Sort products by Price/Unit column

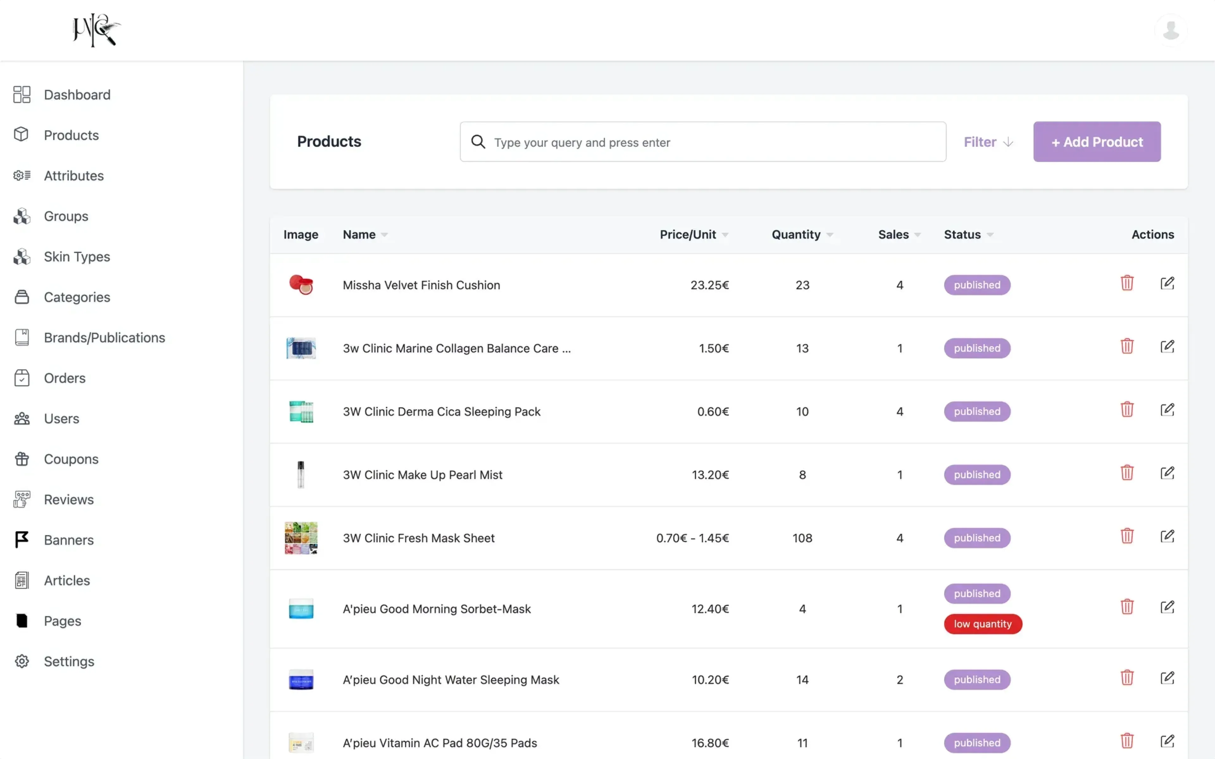pyautogui.click(x=694, y=234)
